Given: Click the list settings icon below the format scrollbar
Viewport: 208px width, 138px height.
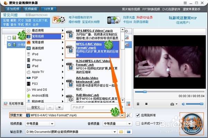Looking at the screenshot, I should click(x=128, y=104).
